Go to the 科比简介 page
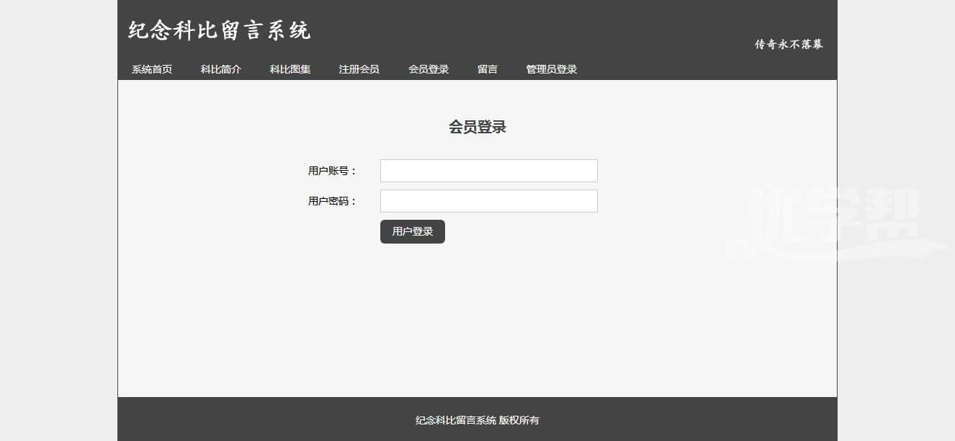955x441 pixels. pos(221,70)
